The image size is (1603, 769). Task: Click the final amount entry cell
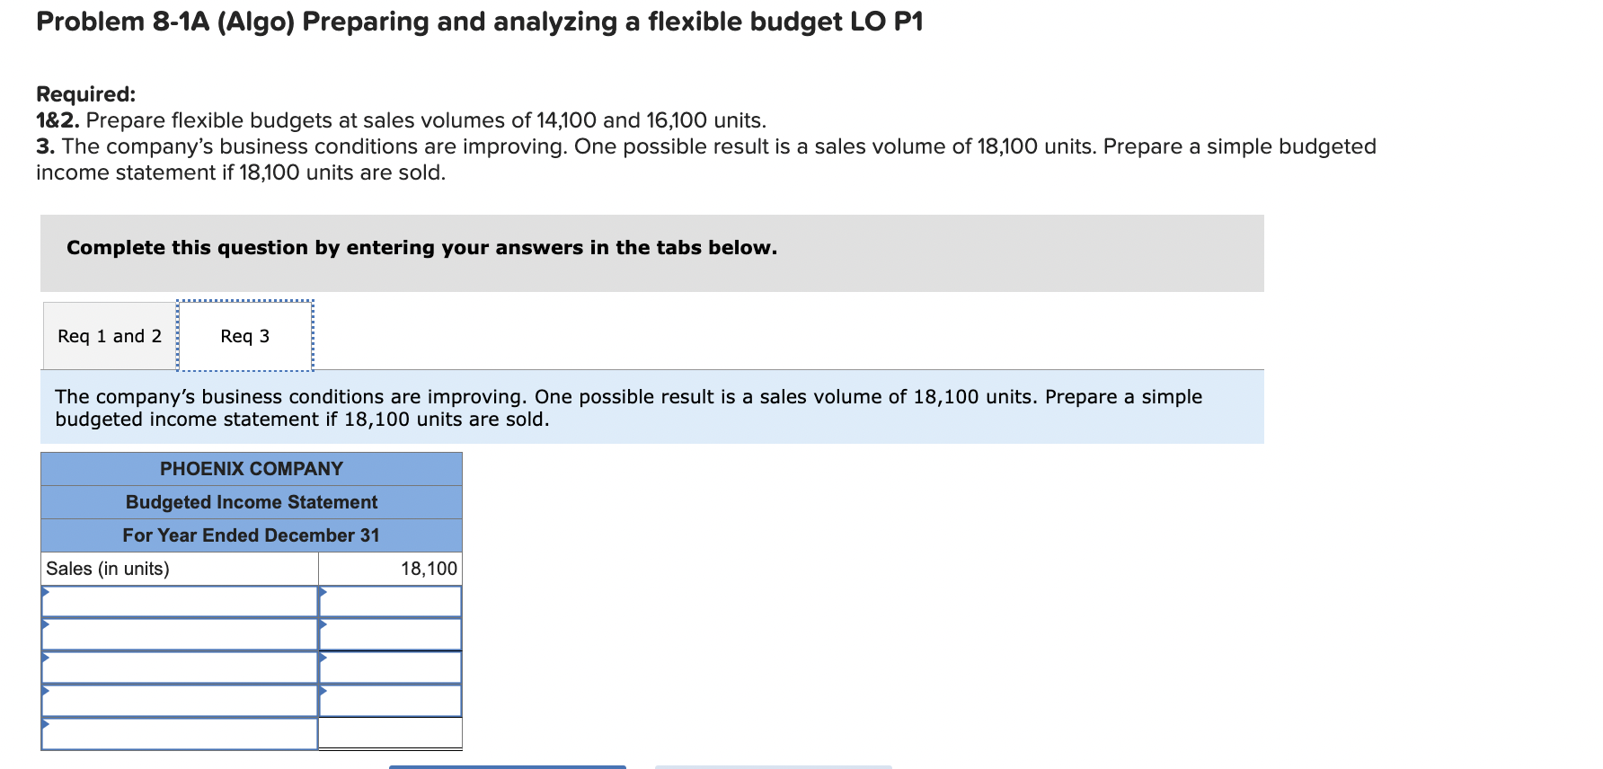click(x=391, y=735)
